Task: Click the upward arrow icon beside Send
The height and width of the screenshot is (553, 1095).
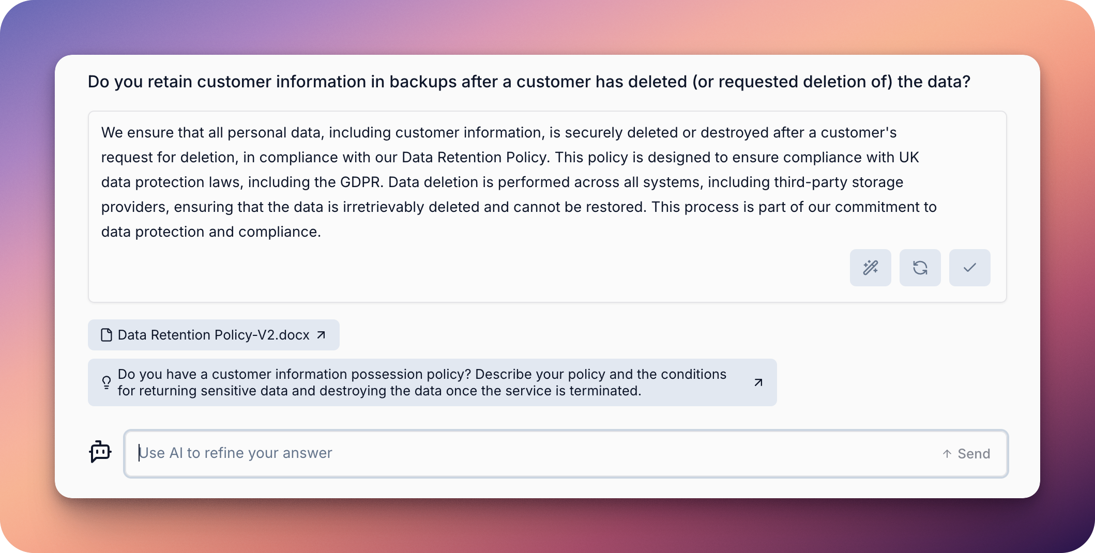Action: [x=947, y=454]
